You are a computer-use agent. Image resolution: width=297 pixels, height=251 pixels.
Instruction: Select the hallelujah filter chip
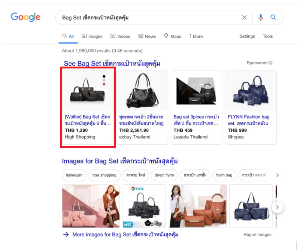[74, 175]
